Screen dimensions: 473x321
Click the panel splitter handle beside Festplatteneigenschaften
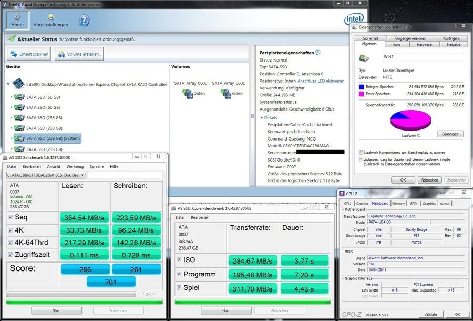coord(252,116)
